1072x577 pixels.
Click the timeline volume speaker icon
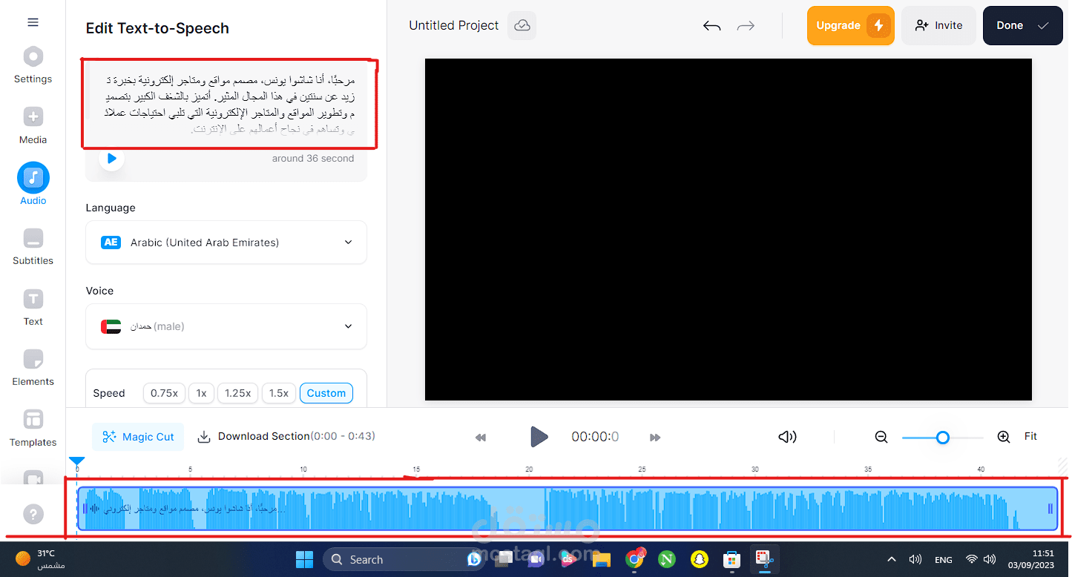tap(787, 437)
